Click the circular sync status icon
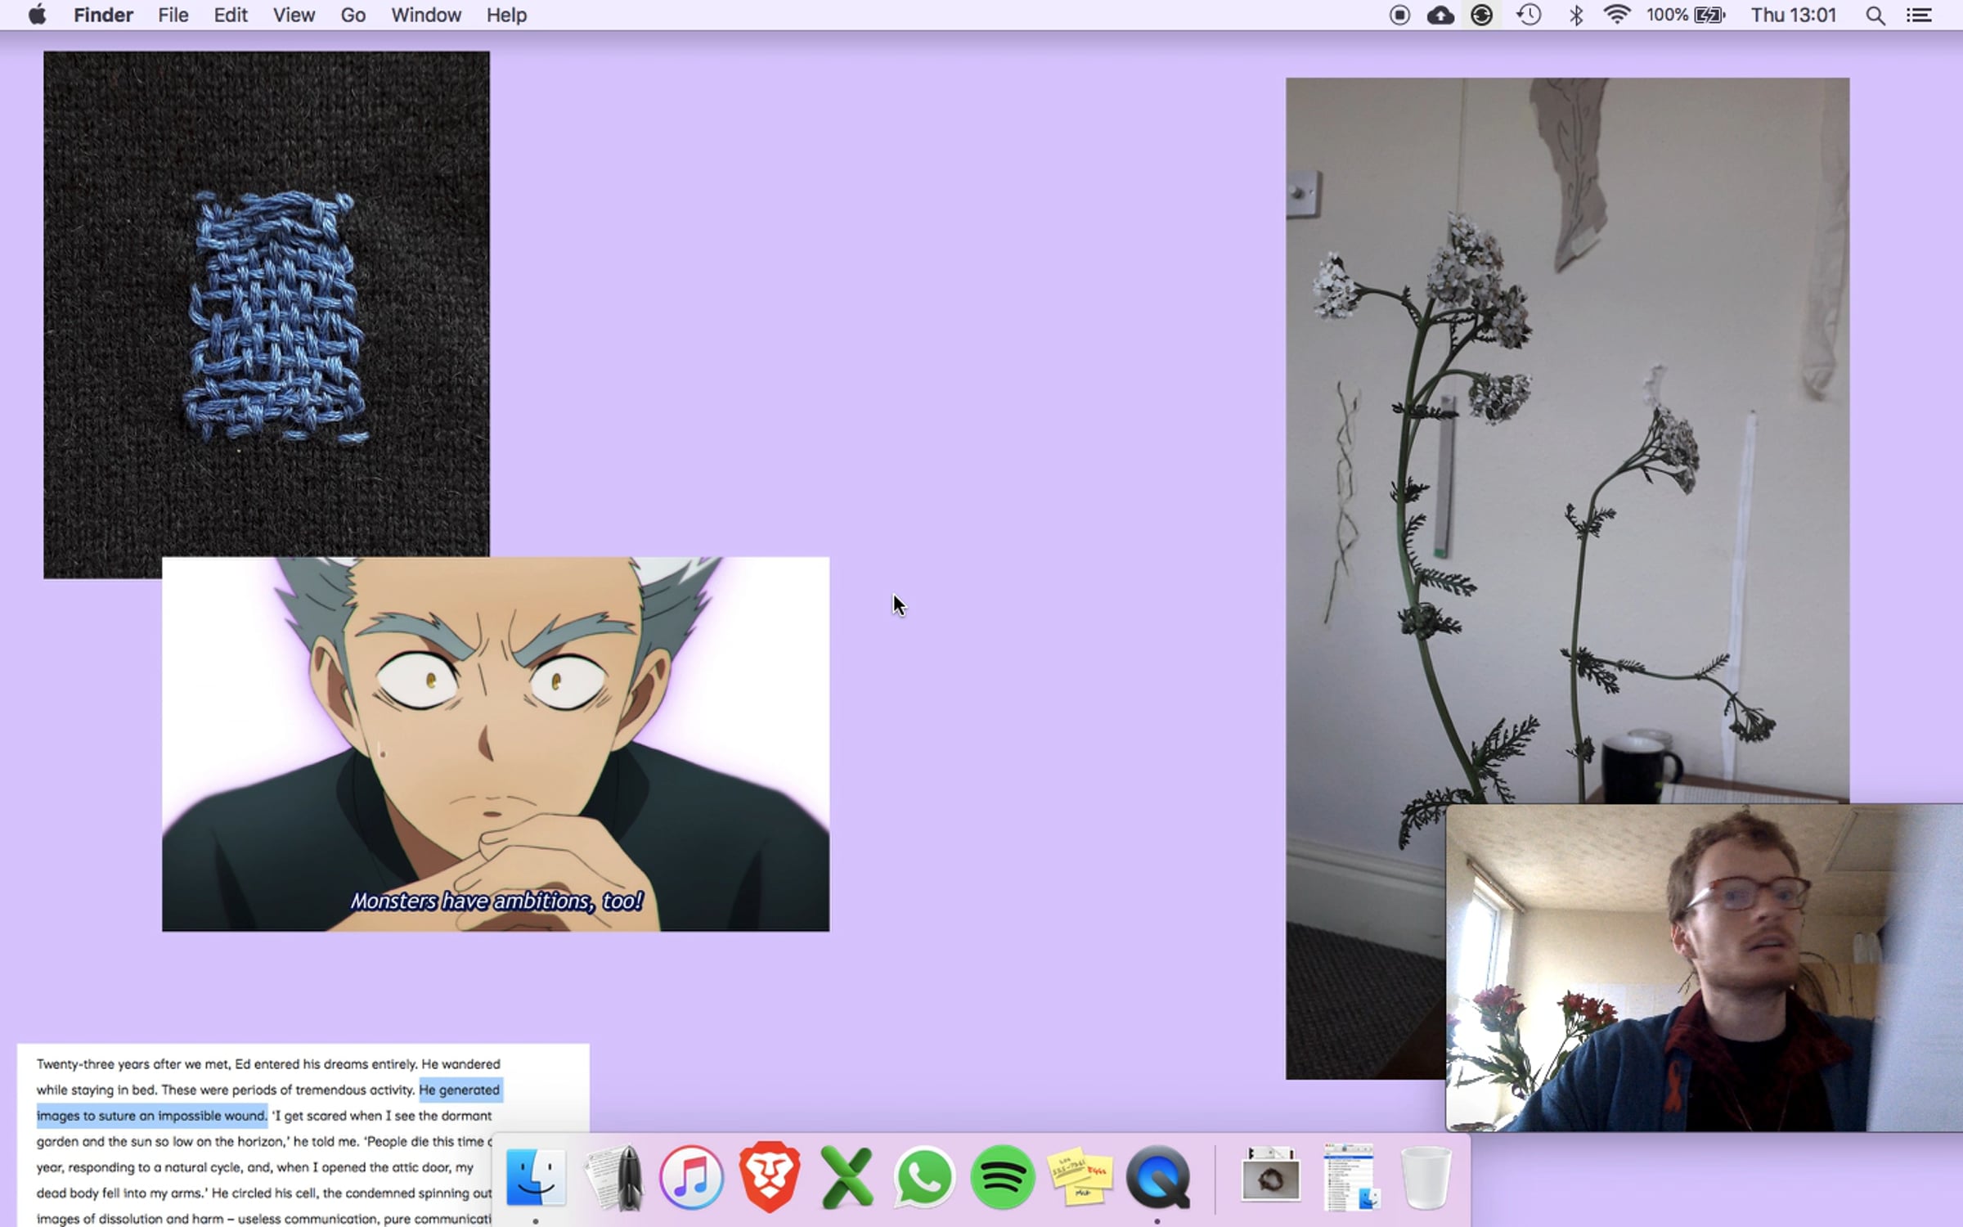 (1481, 15)
